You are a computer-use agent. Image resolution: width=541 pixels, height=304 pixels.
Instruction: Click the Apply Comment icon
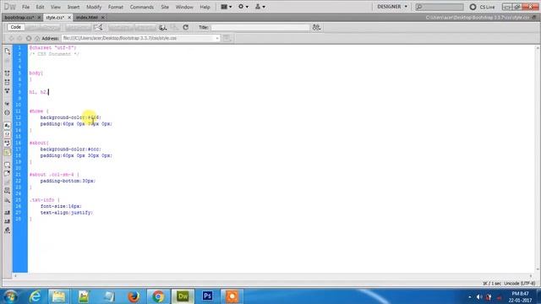tap(8, 166)
